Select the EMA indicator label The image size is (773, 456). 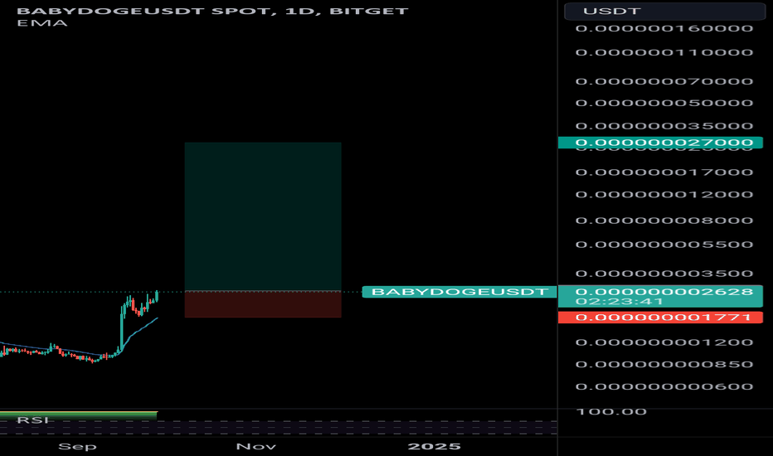pos(42,22)
